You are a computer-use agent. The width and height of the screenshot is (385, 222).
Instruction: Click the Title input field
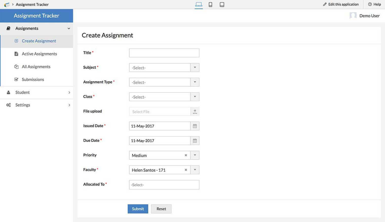(164, 53)
